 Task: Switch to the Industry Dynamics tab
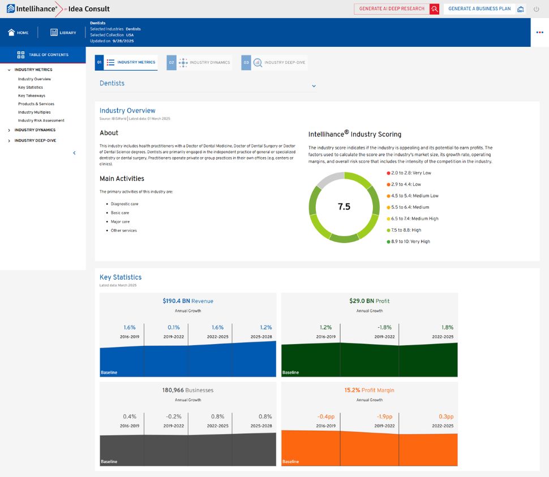[x=199, y=62]
